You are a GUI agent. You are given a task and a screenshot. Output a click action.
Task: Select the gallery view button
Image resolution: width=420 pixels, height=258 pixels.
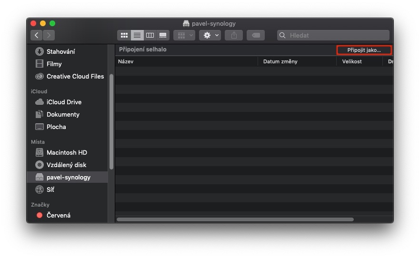163,35
